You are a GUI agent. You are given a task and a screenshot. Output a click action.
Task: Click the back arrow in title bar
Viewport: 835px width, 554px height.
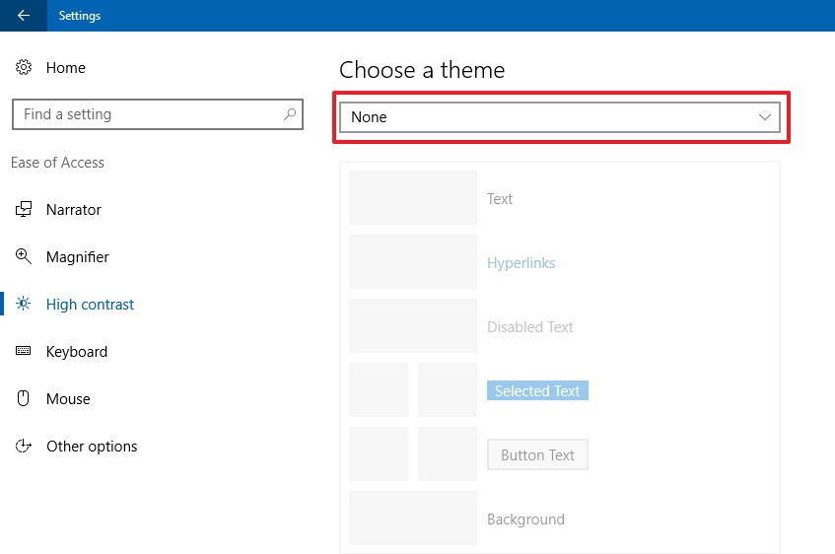pos(24,16)
